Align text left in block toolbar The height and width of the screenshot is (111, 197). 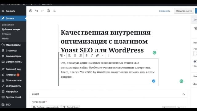[x=70, y=55]
